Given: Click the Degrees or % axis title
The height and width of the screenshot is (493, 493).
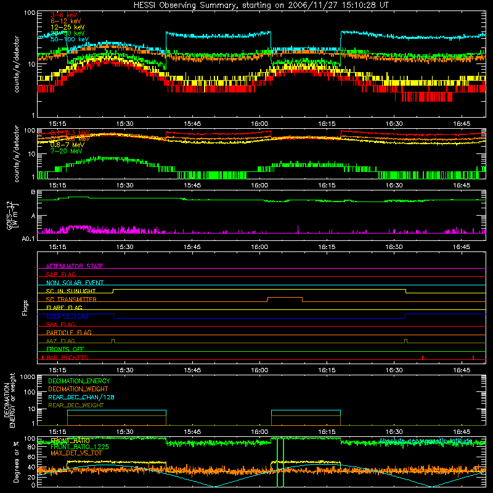Looking at the screenshot, I should click(16, 462).
